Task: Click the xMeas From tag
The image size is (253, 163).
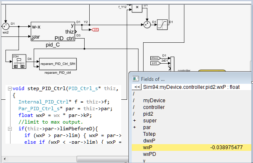Action: (155, 58)
